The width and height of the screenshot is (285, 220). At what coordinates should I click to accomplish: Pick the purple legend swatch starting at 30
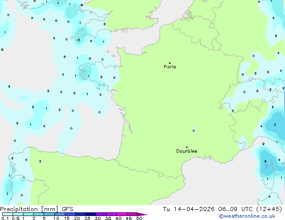click(101, 214)
